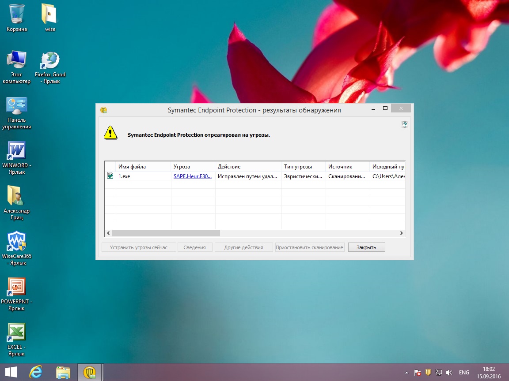Click the Устранить угрозы сейчас button

click(x=139, y=247)
